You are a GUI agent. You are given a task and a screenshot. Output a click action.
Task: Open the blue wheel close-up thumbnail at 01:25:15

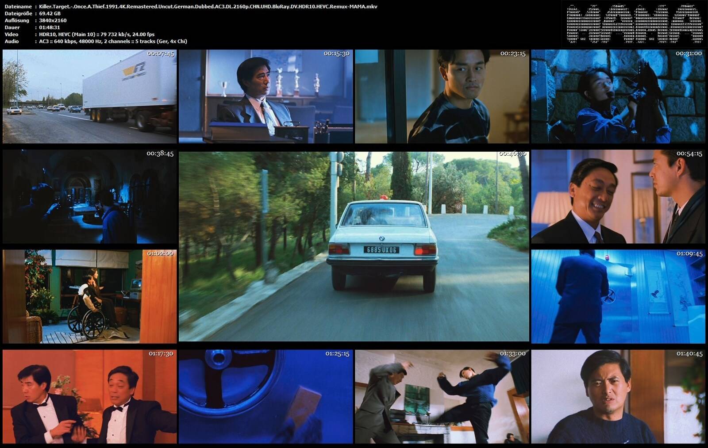tap(266, 397)
